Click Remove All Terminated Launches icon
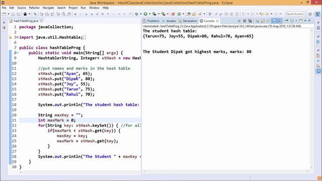The image size is (322, 181). (x=250, y=21)
